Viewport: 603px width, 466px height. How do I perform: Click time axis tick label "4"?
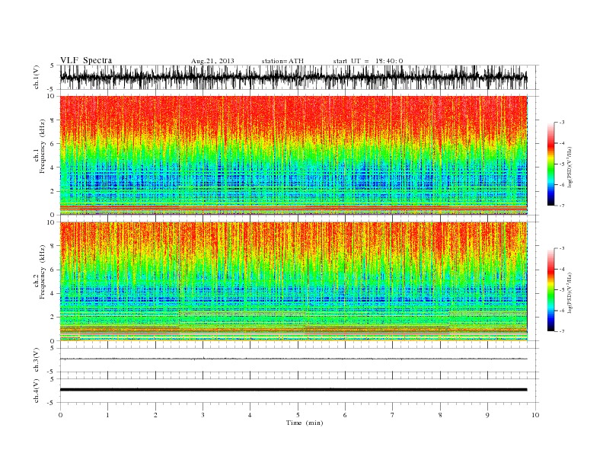tap(250, 415)
